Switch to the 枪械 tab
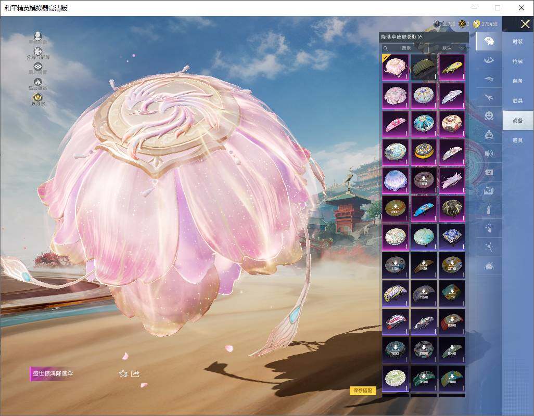The width and height of the screenshot is (534, 416). [517, 61]
